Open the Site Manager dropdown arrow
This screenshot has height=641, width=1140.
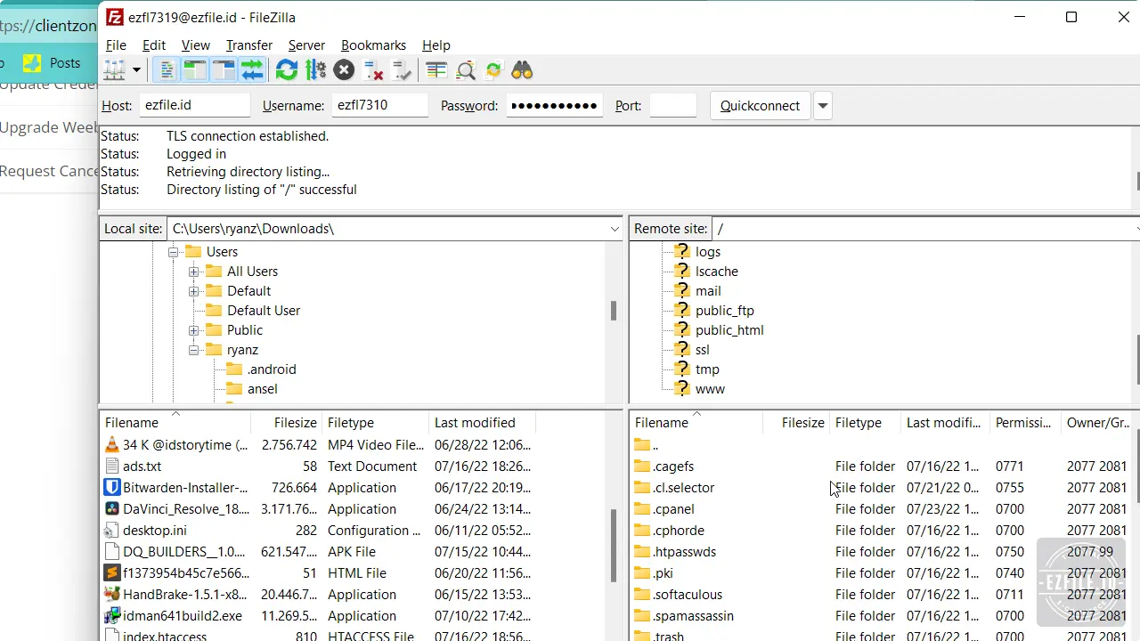136,70
